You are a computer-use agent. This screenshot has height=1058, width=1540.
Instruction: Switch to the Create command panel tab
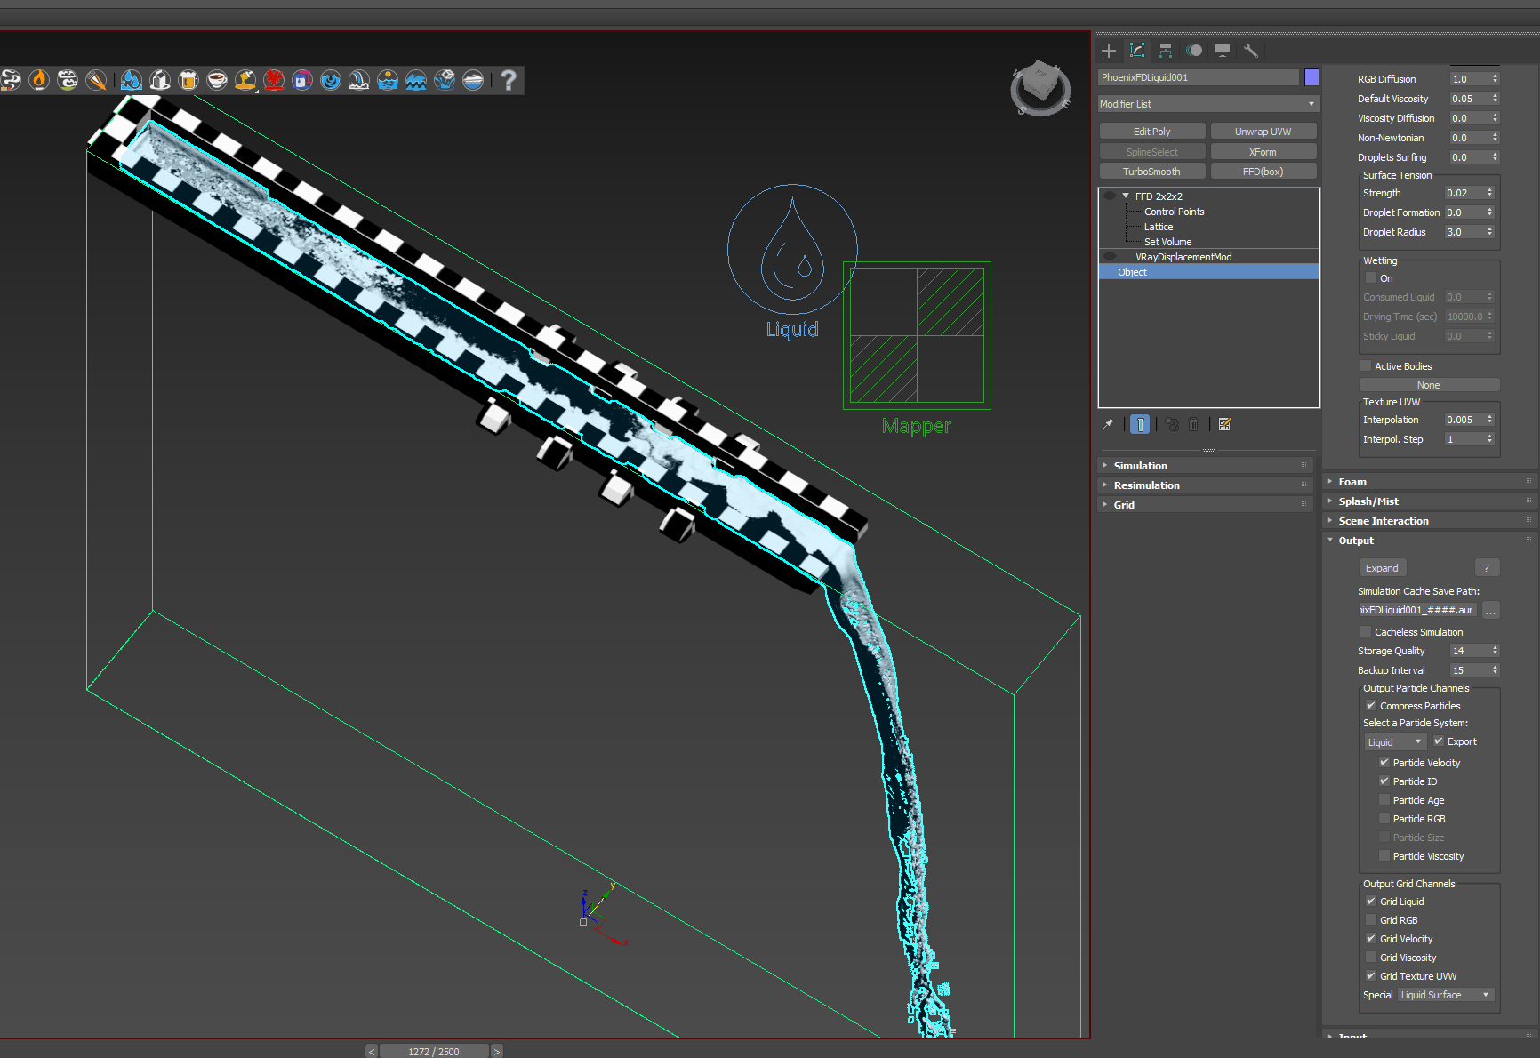pyautogui.click(x=1109, y=51)
